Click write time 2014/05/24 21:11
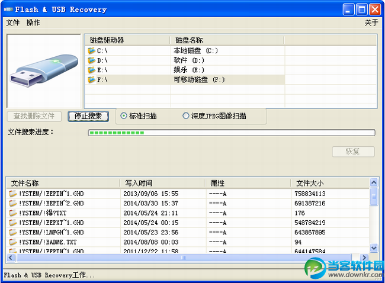Viewport: 385px width, 283px height. coord(151,213)
